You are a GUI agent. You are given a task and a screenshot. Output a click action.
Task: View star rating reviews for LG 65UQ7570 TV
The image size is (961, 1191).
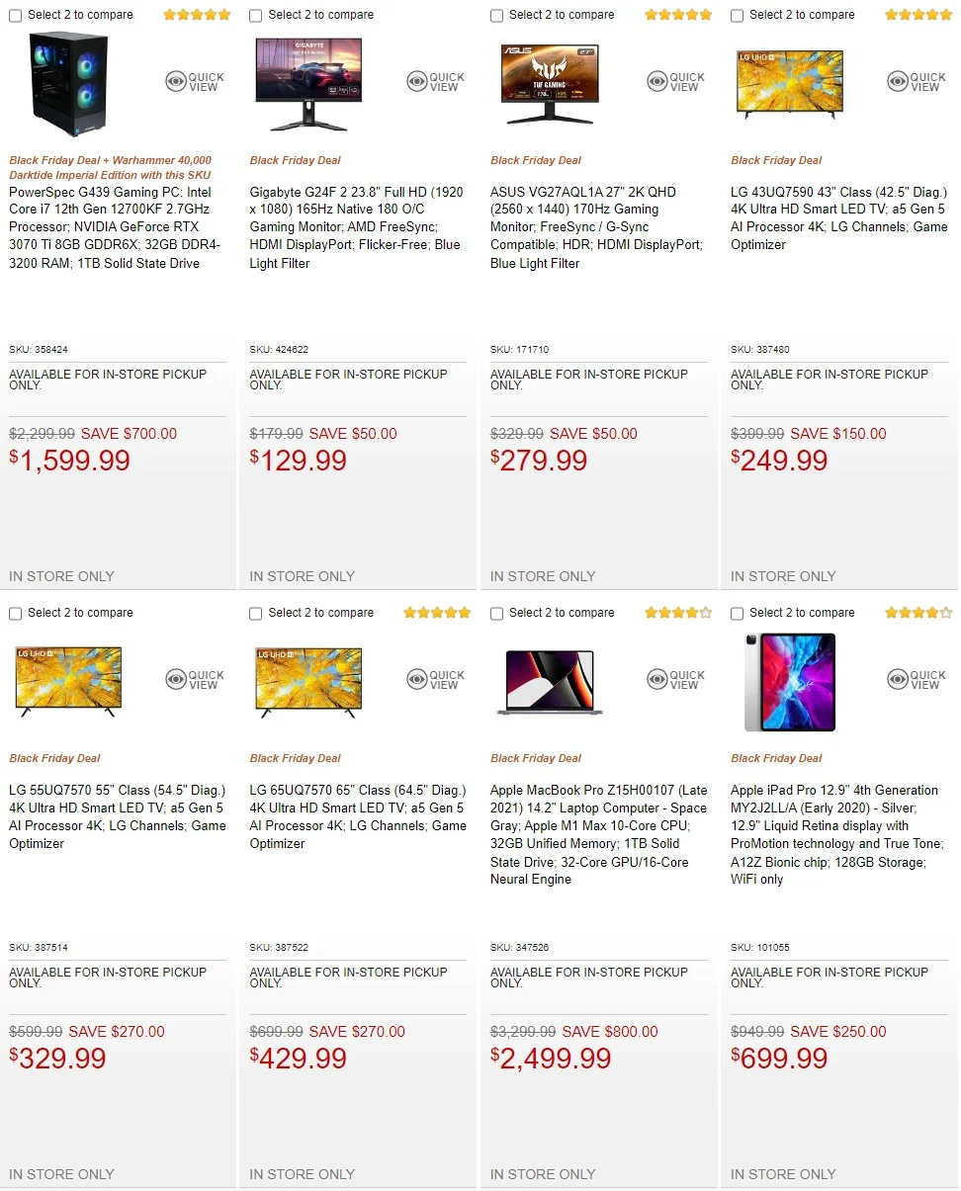coord(437,613)
